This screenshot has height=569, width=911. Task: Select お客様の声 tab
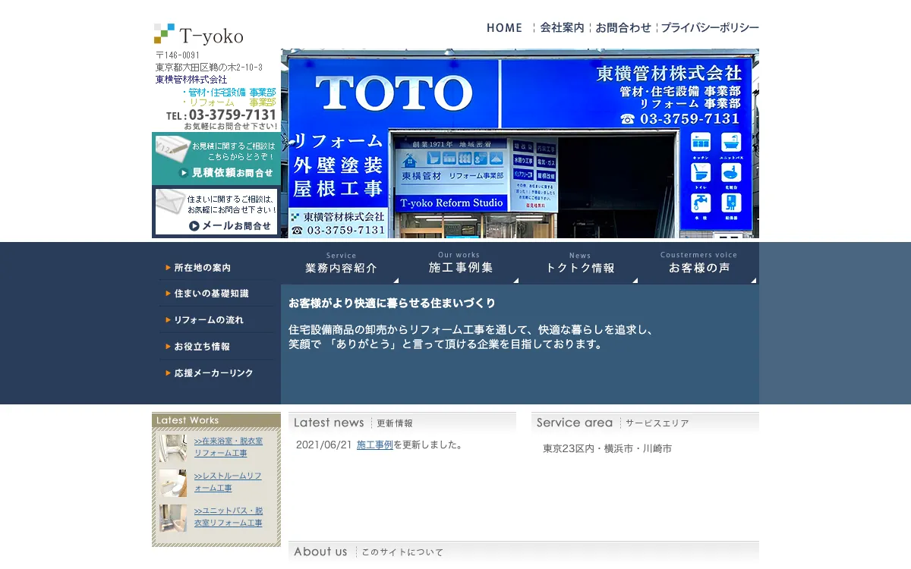[698, 263]
